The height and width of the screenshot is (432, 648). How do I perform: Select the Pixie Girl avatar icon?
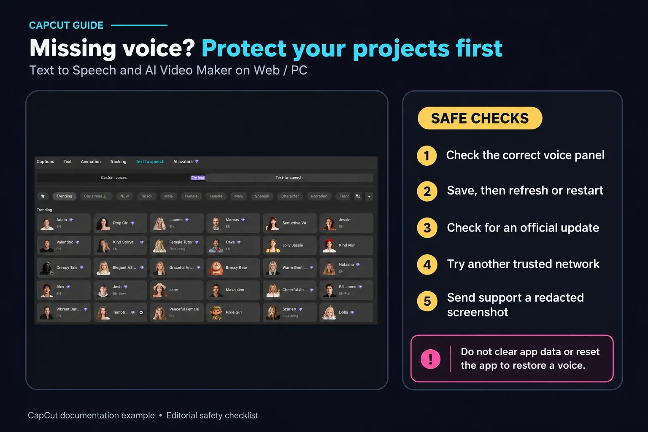[216, 313]
